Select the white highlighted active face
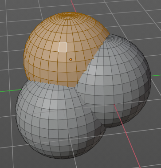Viewport: 161px width, 168px height. pyautogui.click(x=63, y=47)
